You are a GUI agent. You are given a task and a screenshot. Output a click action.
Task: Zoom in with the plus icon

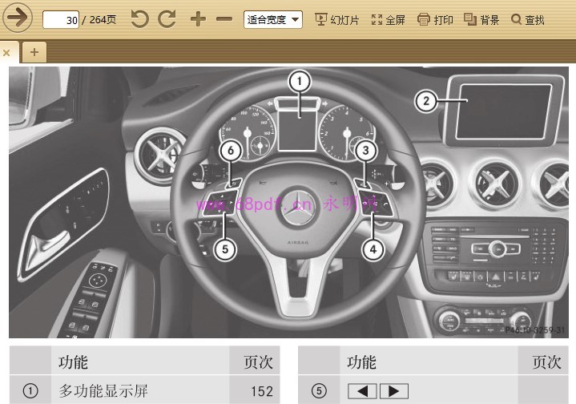click(198, 19)
